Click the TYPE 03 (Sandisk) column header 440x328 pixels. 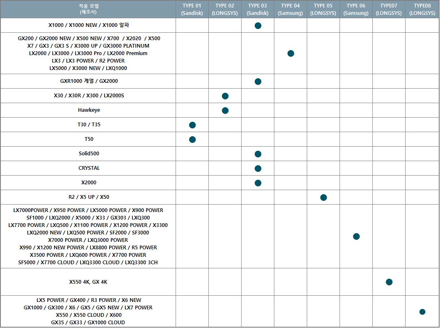258,9
